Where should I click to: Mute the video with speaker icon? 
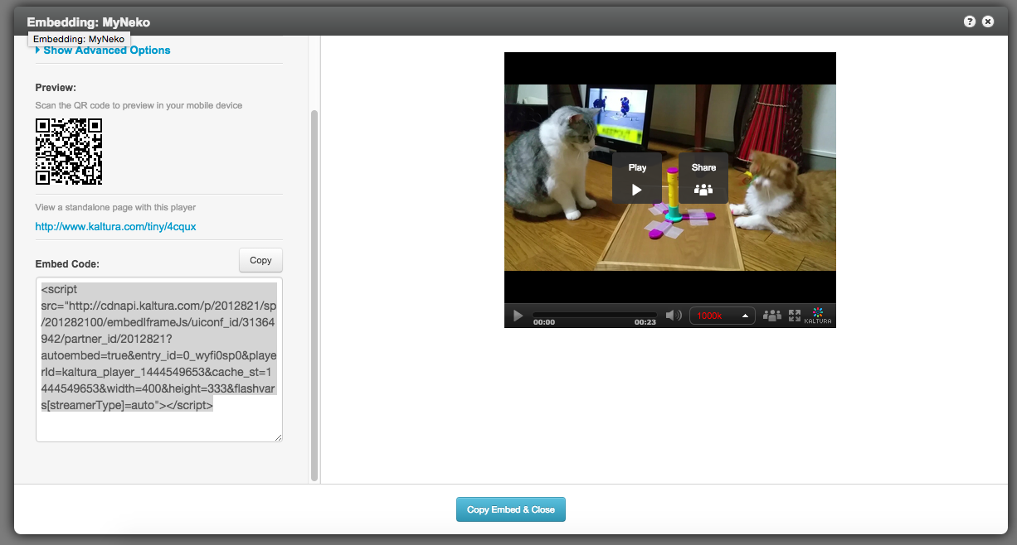674,316
